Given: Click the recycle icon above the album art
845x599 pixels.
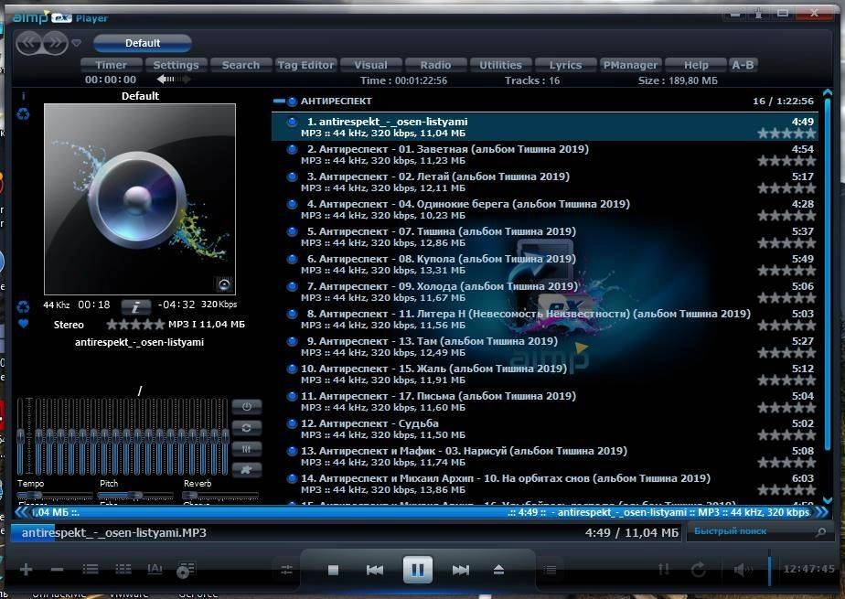Looking at the screenshot, I should pyautogui.click(x=23, y=114).
